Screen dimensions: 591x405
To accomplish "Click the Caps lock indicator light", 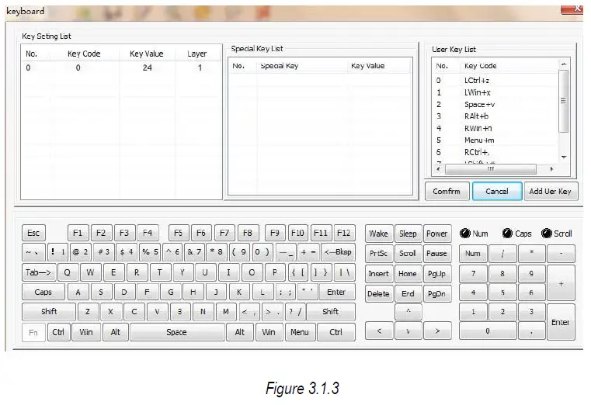I will [x=507, y=234].
